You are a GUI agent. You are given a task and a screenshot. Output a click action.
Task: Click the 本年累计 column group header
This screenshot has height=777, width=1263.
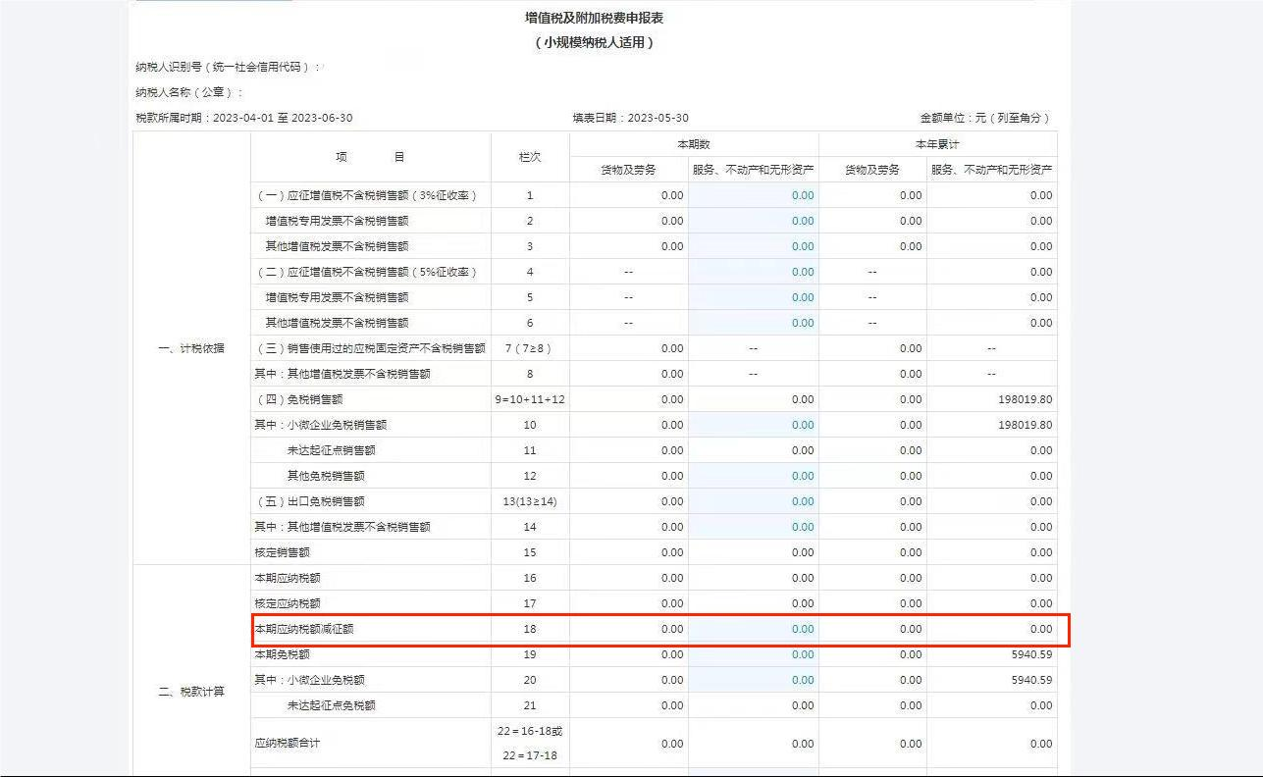point(936,144)
